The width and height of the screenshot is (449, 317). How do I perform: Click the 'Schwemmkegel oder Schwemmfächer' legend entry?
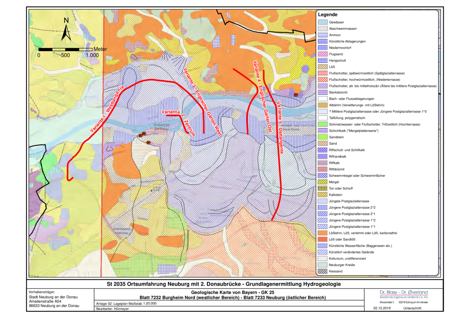357,176
